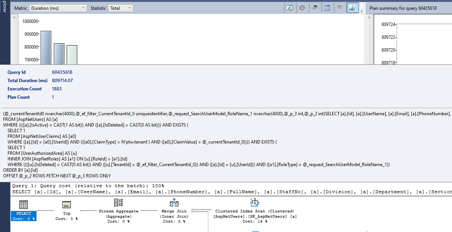Open the toolbar overflow options arrow

click(x=362, y=11)
